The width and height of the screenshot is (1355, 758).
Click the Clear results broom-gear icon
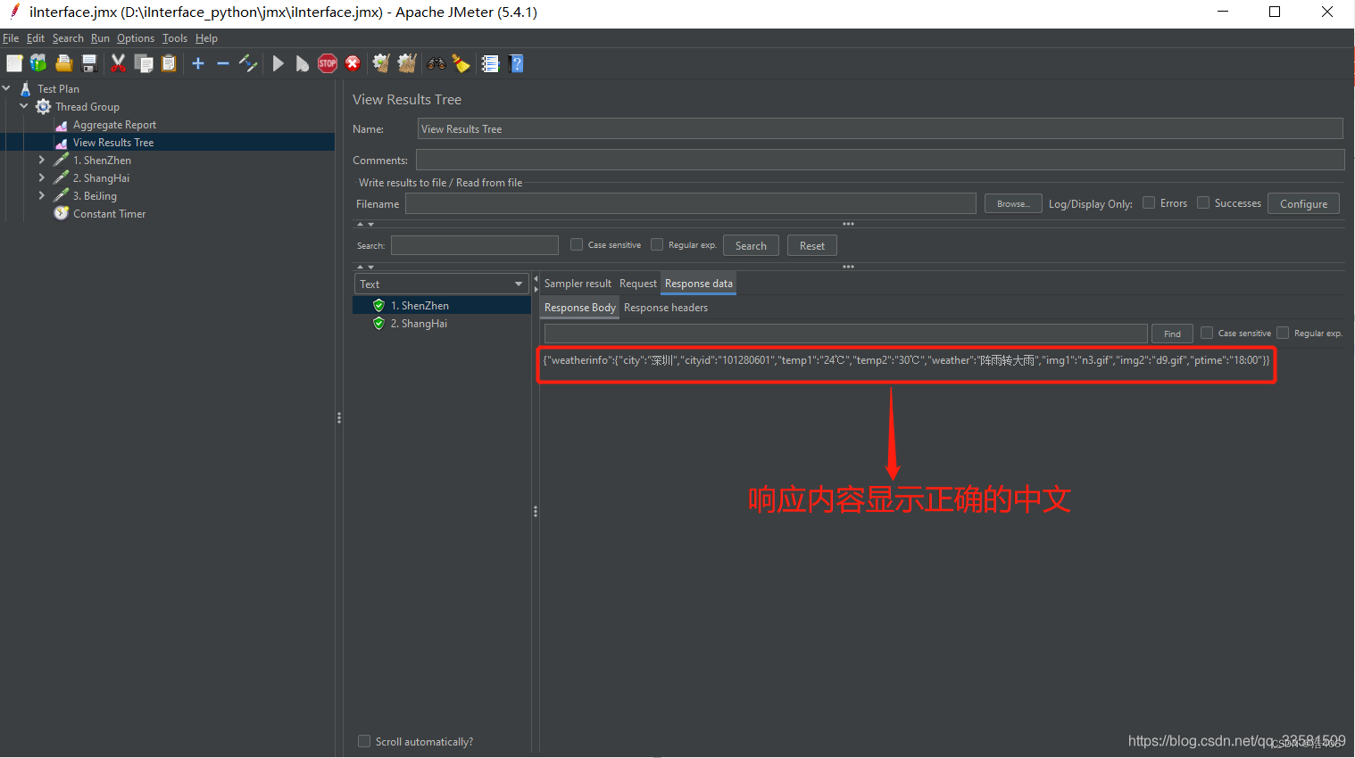tap(381, 63)
